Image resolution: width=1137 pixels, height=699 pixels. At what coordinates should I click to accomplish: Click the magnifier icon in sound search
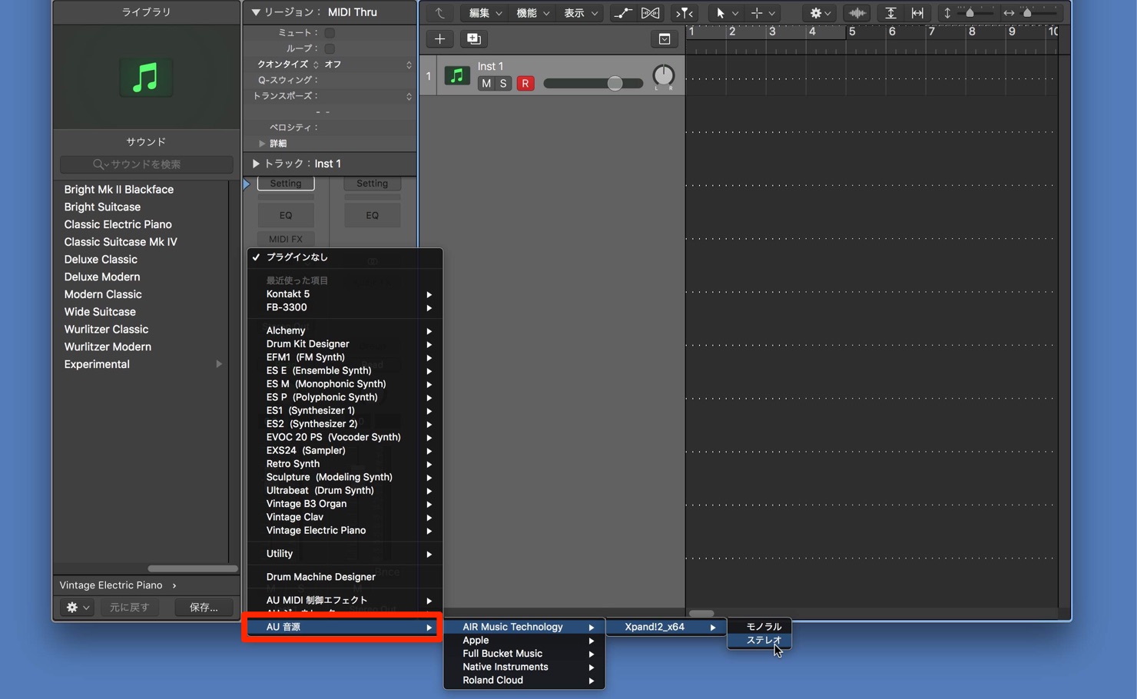98,164
